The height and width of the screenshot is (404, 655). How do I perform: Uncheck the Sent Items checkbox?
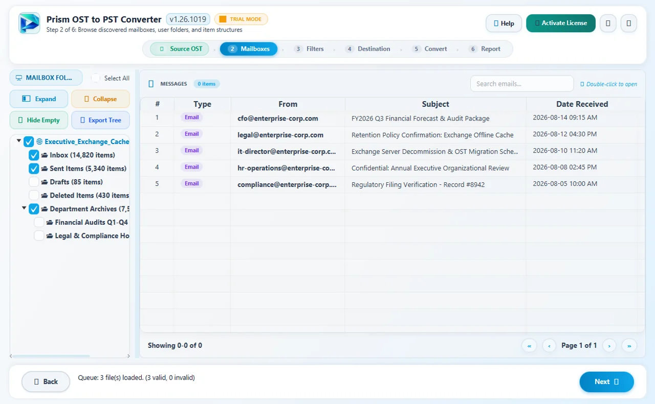point(34,169)
